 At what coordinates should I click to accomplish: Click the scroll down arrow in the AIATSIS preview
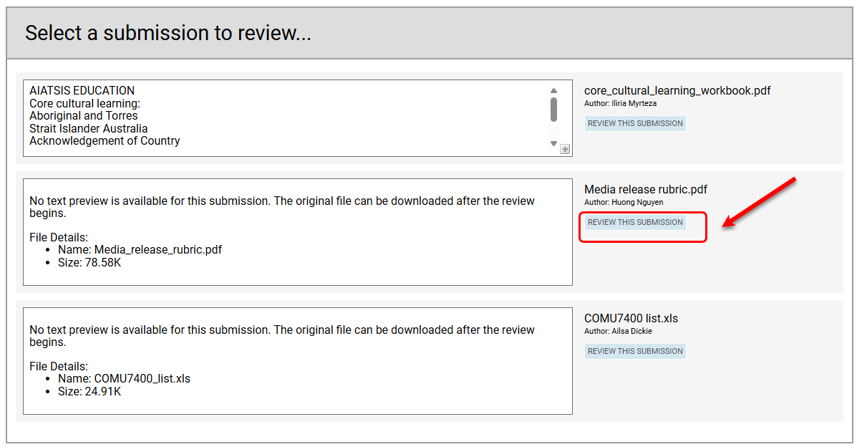[553, 143]
